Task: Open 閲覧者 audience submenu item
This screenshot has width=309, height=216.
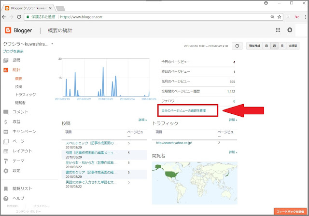Action: (x=20, y=103)
